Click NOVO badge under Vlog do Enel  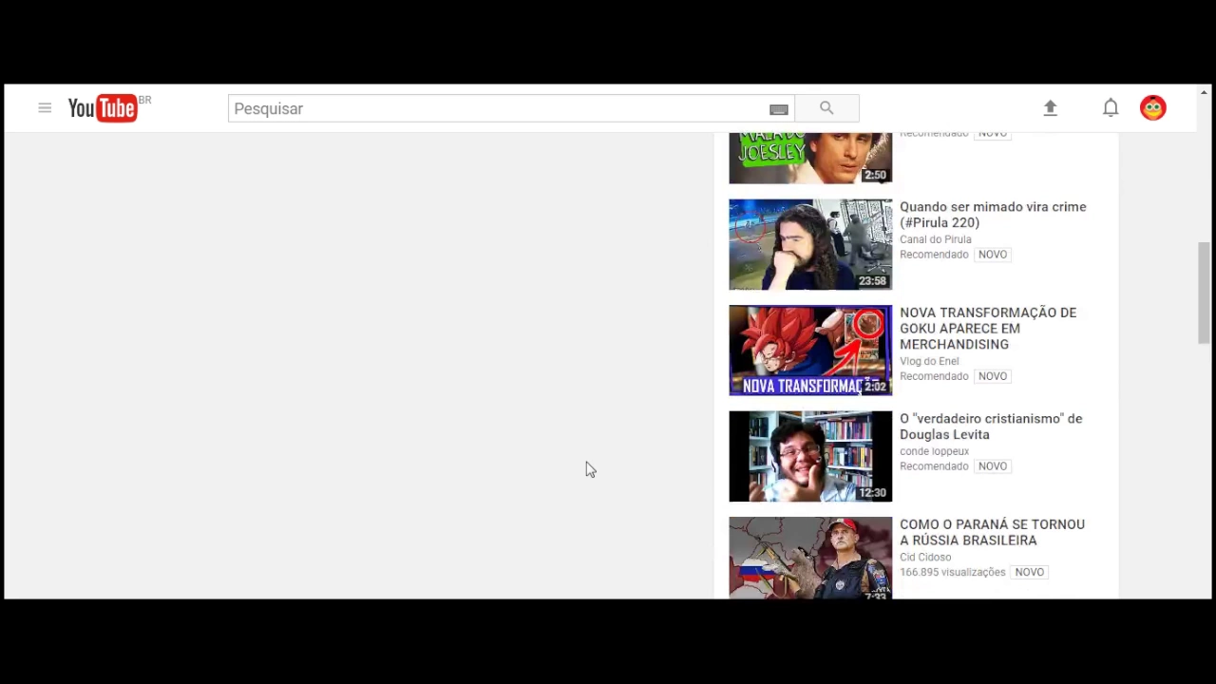(993, 376)
